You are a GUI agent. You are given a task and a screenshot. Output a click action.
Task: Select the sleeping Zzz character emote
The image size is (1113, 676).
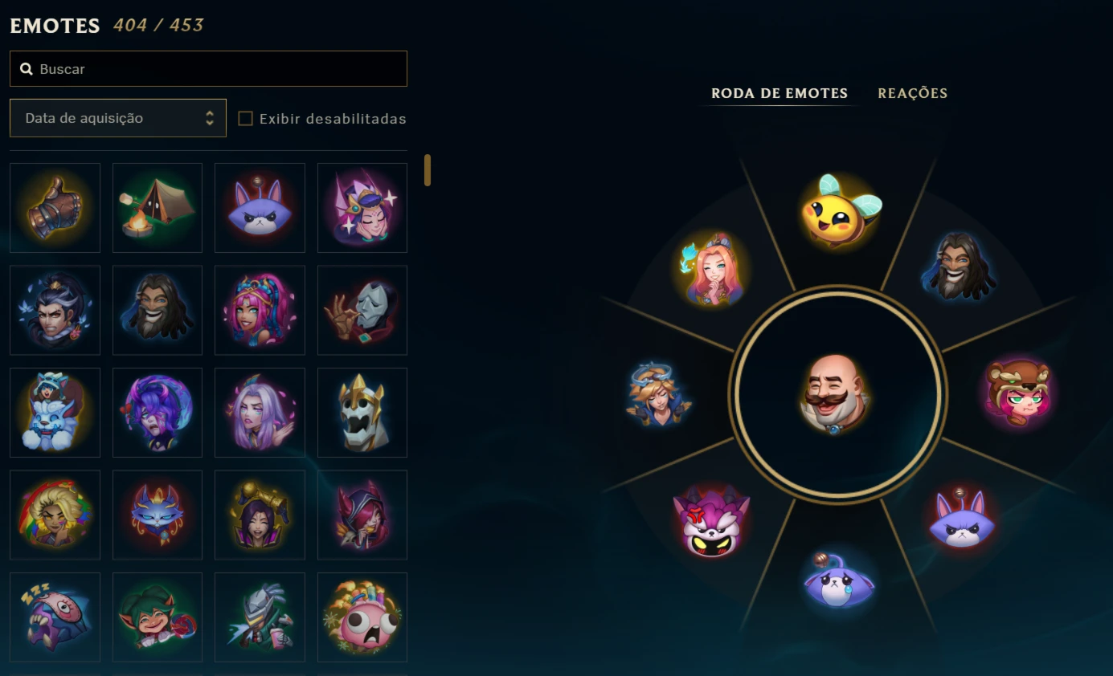pos(55,617)
